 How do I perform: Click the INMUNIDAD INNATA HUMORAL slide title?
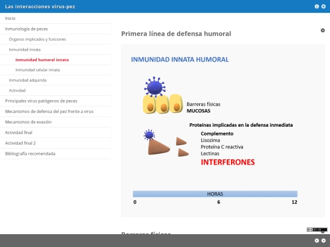(x=180, y=59)
